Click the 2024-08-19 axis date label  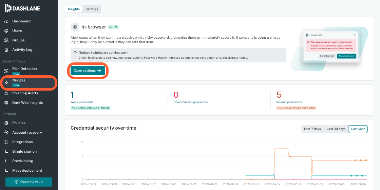tap(89, 185)
